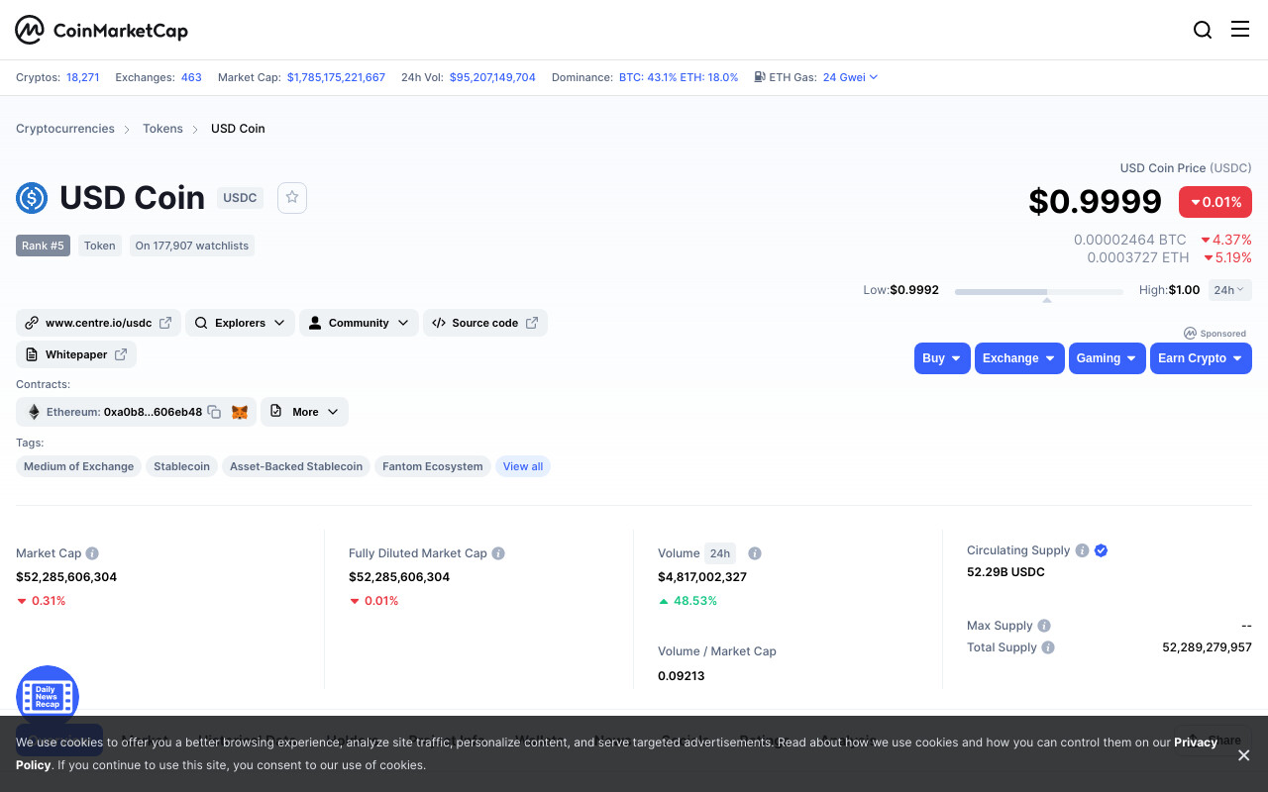
Task: Click the Ethereum contract logo icon
Action: (x=34, y=412)
